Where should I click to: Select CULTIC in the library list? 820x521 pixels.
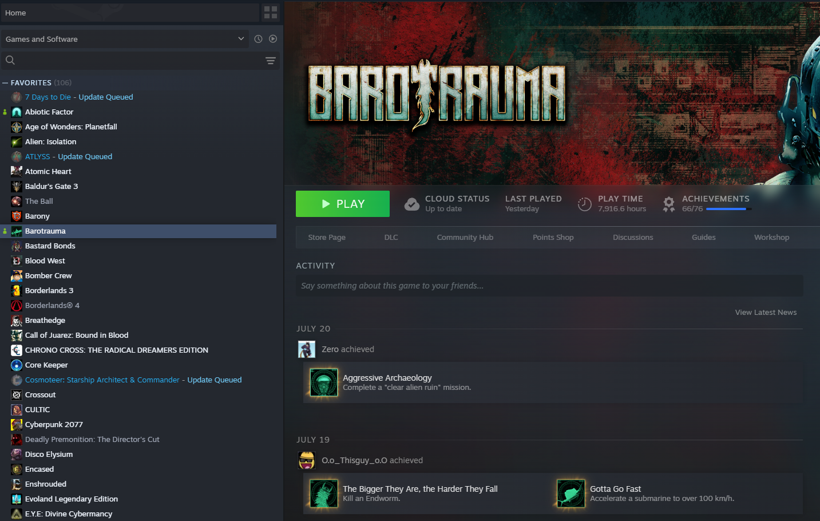(x=38, y=410)
